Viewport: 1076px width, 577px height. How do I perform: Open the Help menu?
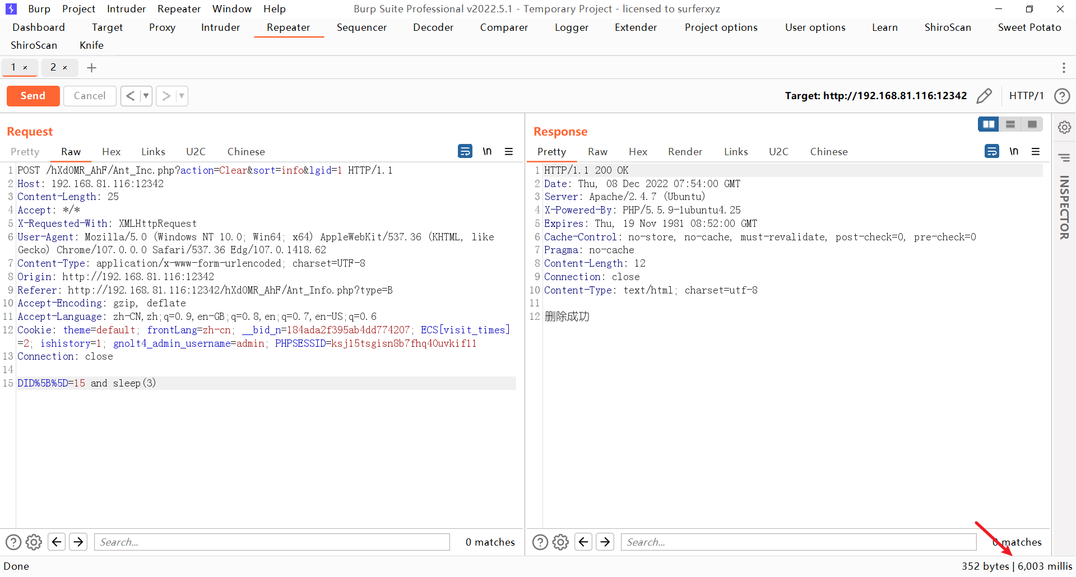[275, 9]
